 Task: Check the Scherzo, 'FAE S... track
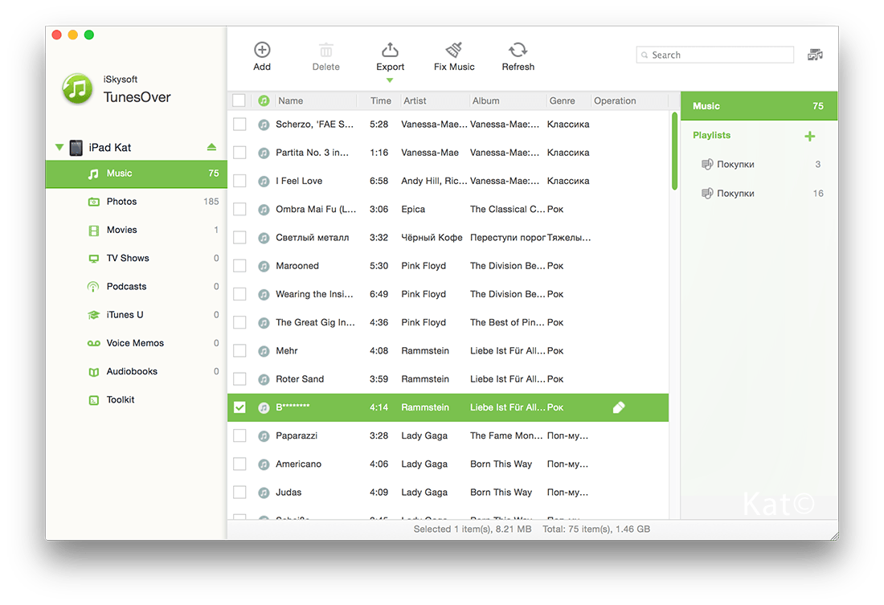(x=239, y=124)
